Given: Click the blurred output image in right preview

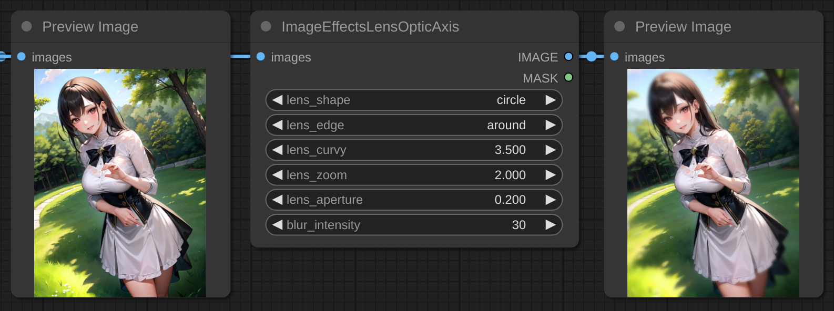Looking at the screenshot, I should (713, 183).
